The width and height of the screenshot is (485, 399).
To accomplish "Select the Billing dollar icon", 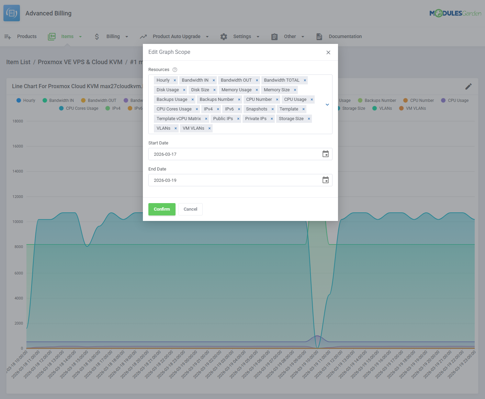I will (x=97, y=36).
